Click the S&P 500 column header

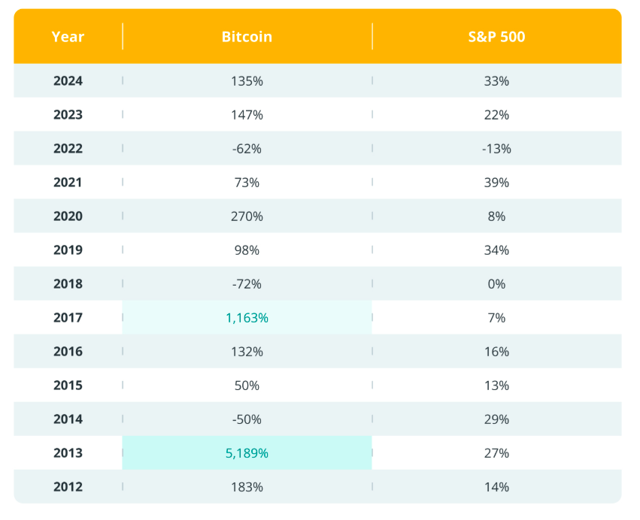tap(496, 36)
